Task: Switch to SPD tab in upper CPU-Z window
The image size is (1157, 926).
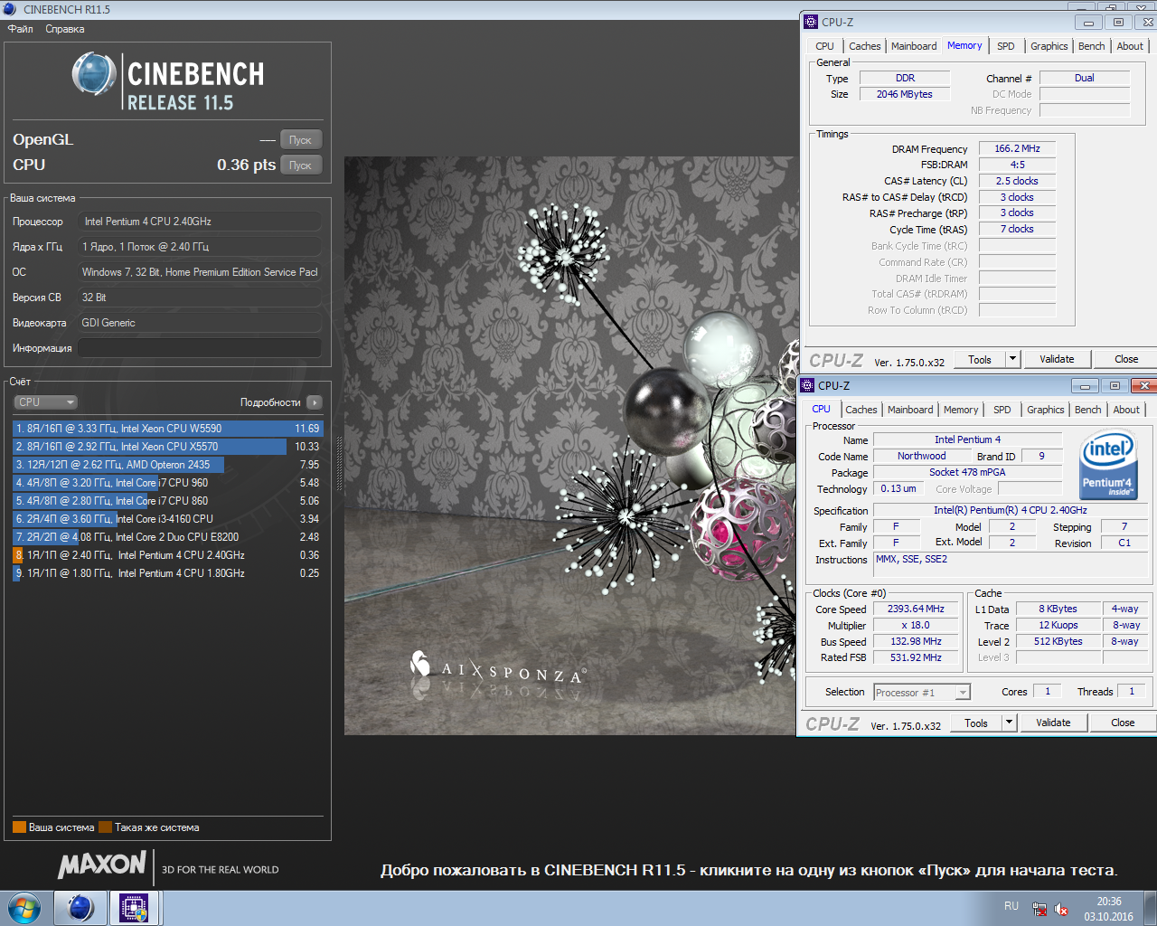Action: tap(1006, 46)
